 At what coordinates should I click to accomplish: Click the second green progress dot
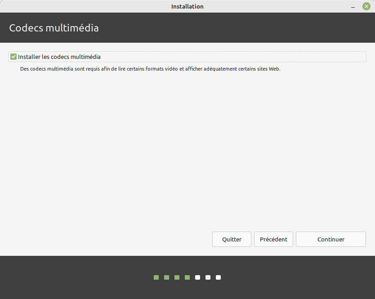click(x=166, y=277)
